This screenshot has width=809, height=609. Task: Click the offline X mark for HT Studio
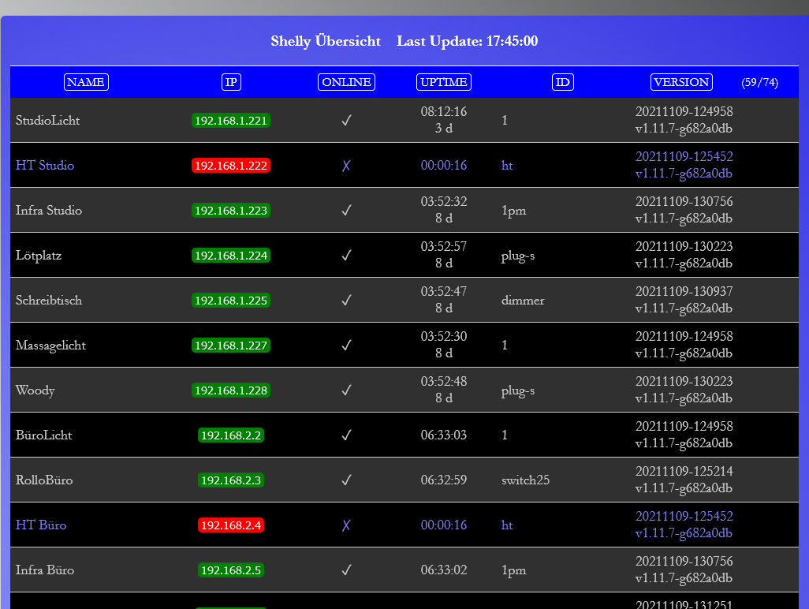346,165
